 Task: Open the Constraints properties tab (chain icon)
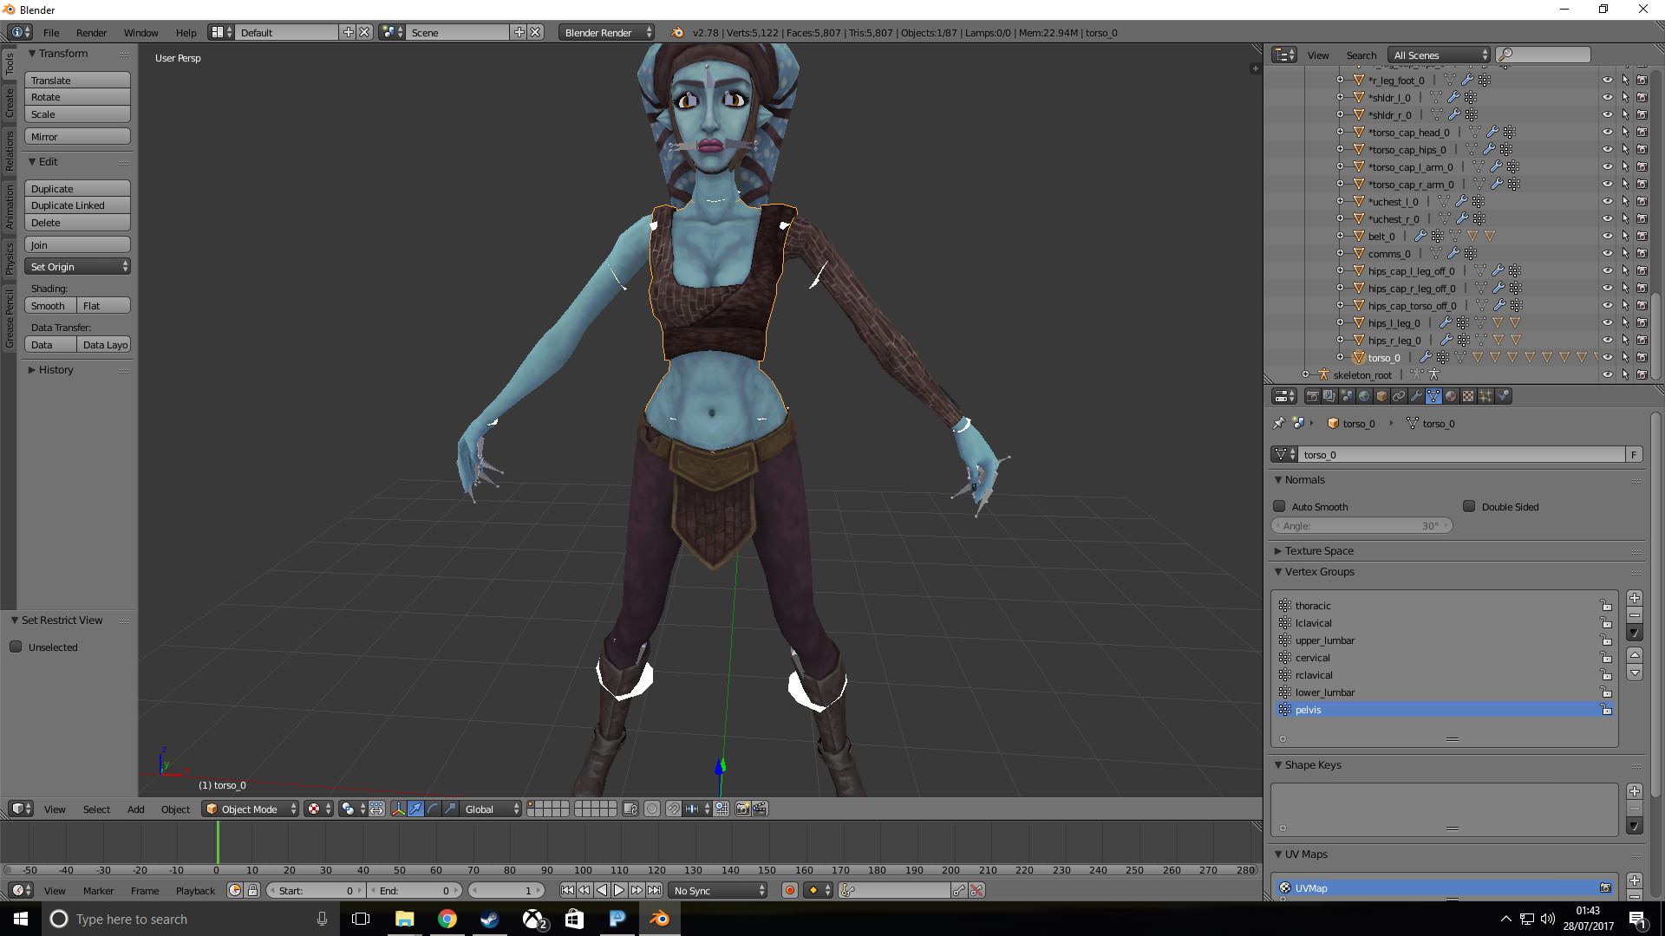click(x=1399, y=396)
